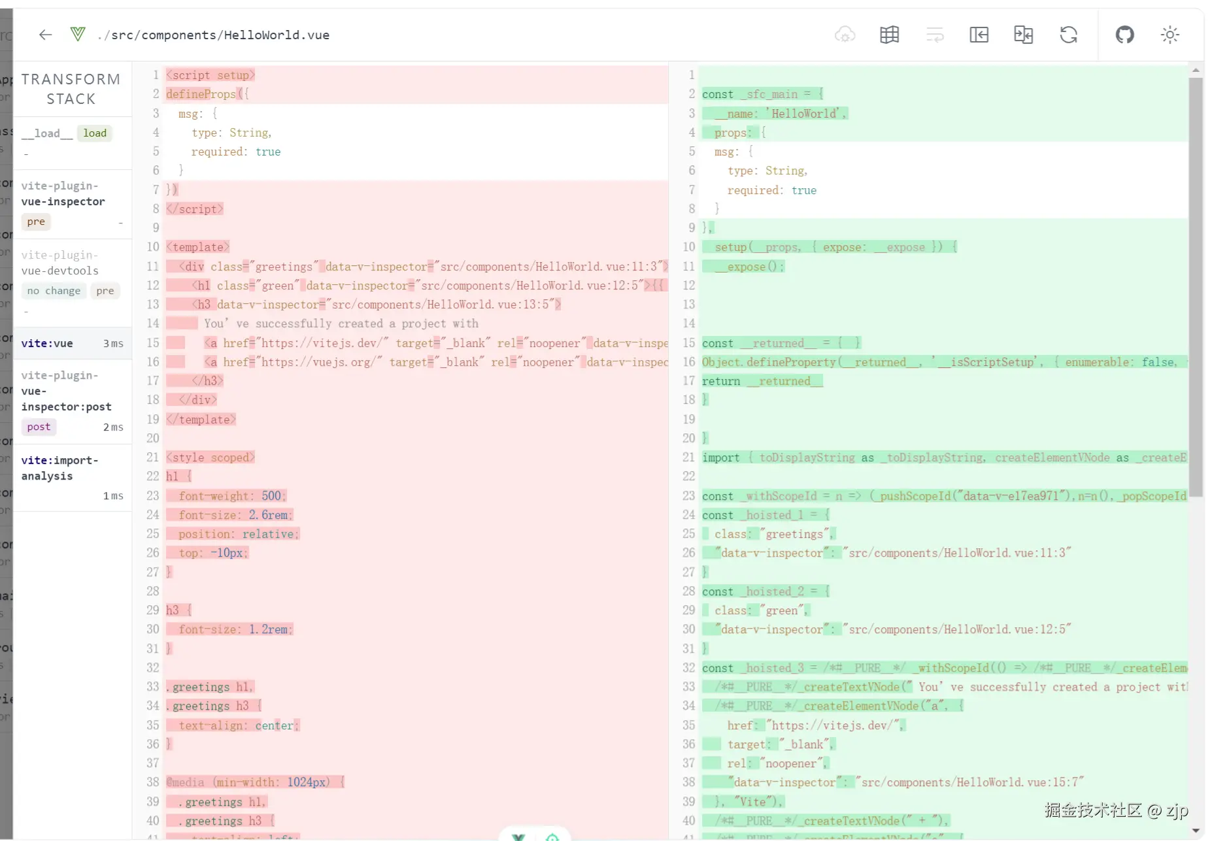This screenshot has width=1210, height=841.
Task: Click 'const __returned__ = { }' in right pane
Action: pos(782,343)
